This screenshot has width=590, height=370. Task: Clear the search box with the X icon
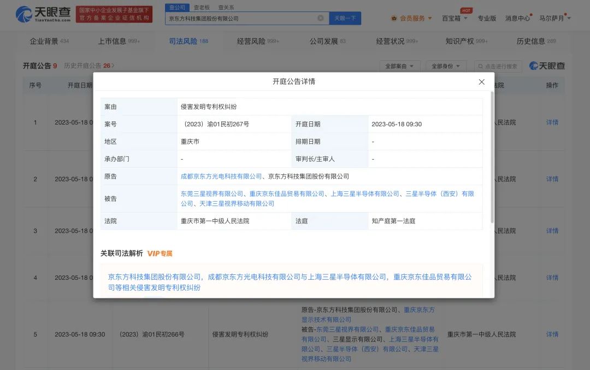(321, 18)
